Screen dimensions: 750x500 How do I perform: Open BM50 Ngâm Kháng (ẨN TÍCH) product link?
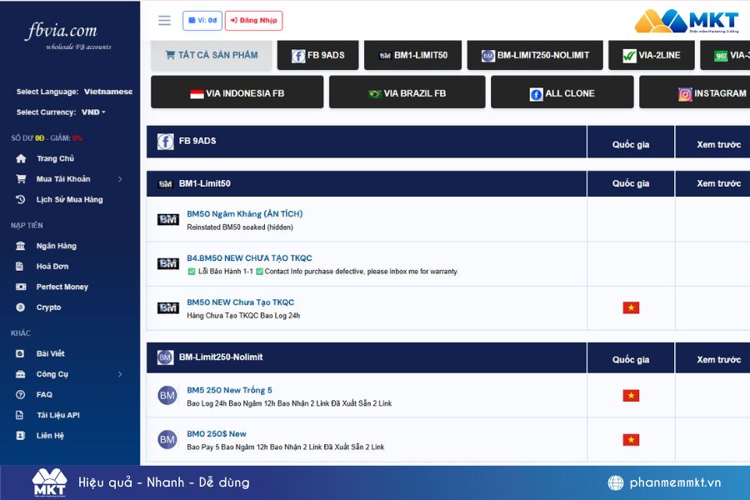pos(244,214)
